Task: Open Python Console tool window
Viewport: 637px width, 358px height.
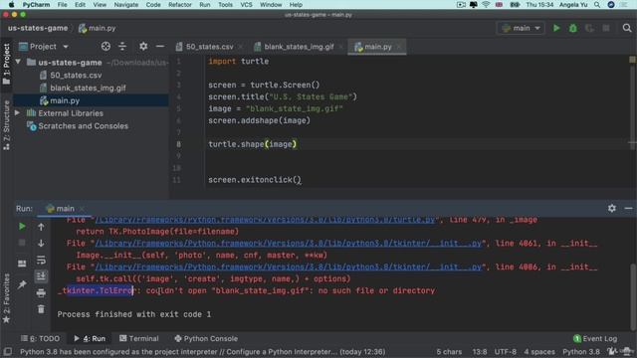Action: (206, 338)
